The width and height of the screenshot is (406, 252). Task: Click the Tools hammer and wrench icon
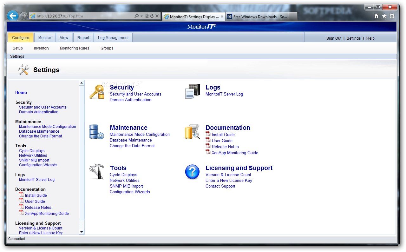(x=97, y=172)
